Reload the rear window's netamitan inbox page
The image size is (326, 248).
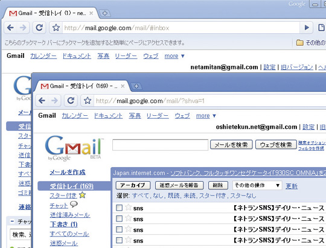(x=39, y=27)
